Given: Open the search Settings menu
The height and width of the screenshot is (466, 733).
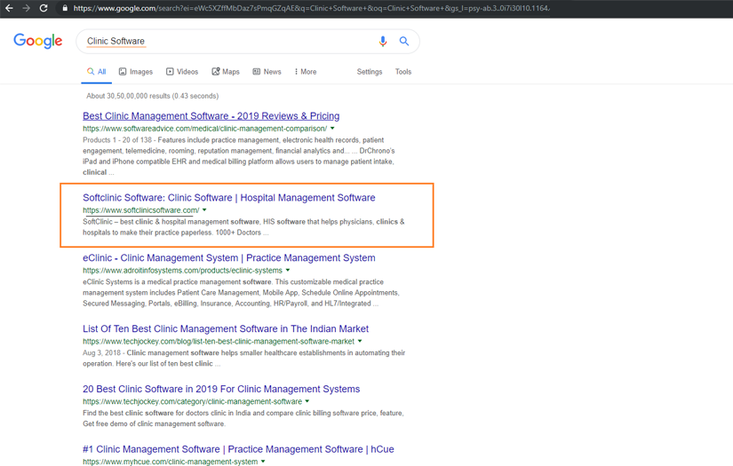Looking at the screenshot, I should pyautogui.click(x=370, y=71).
